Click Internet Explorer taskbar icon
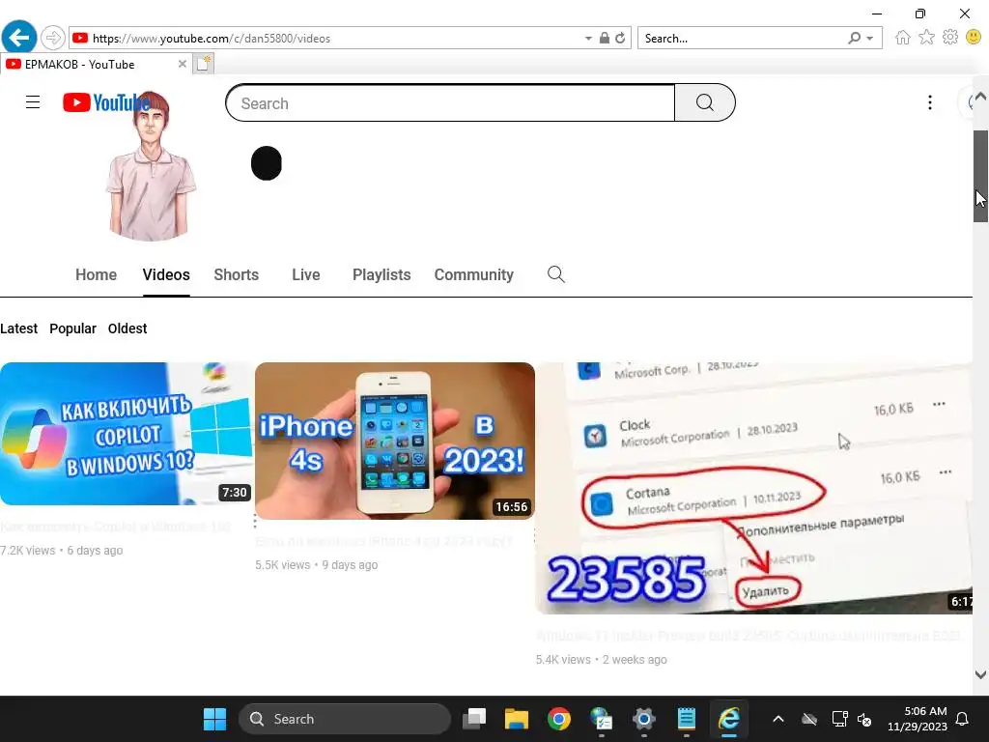 pyautogui.click(x=728, y=719)
